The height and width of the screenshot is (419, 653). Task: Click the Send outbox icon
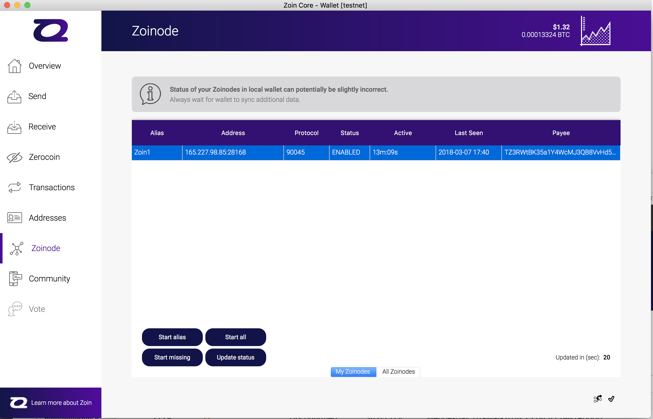click(14, 97)
